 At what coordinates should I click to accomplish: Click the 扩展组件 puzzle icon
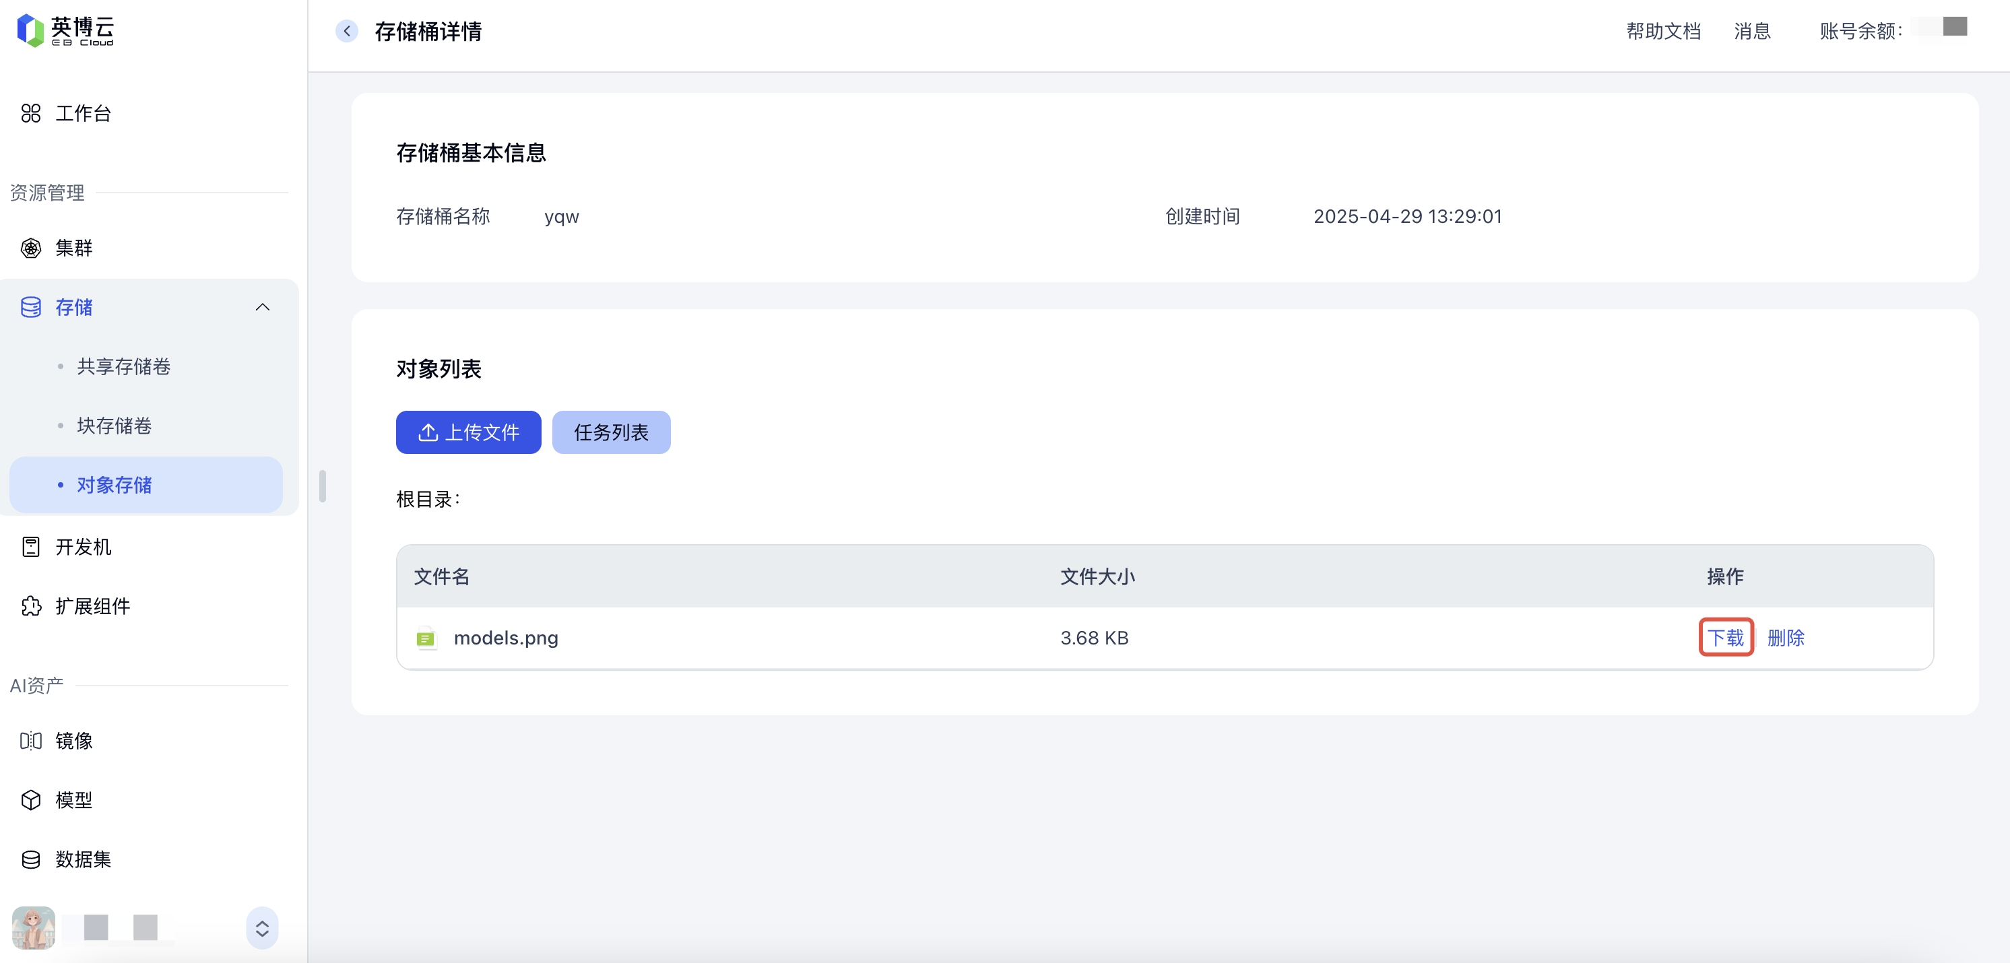pyautogui.click(x=30, y=606)
